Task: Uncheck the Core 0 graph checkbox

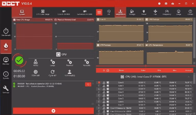Action: (99, 82)
